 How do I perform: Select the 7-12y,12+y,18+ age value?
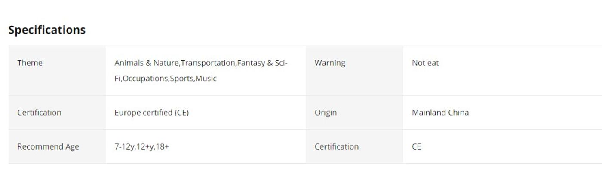pyautogui.click(x=141, y=146)
